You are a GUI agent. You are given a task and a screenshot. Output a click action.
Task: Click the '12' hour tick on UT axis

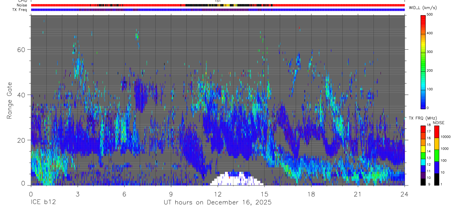217,194
